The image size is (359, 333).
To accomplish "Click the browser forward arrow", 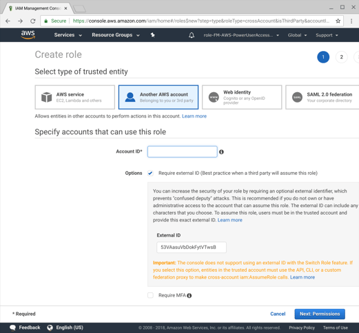I will [20, 21].
